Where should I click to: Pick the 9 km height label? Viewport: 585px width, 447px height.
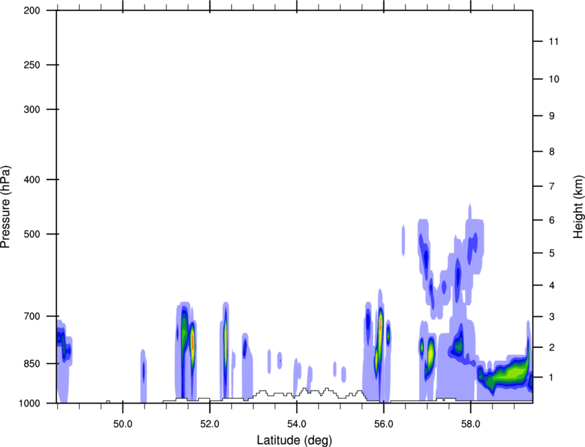coord(552,116)
